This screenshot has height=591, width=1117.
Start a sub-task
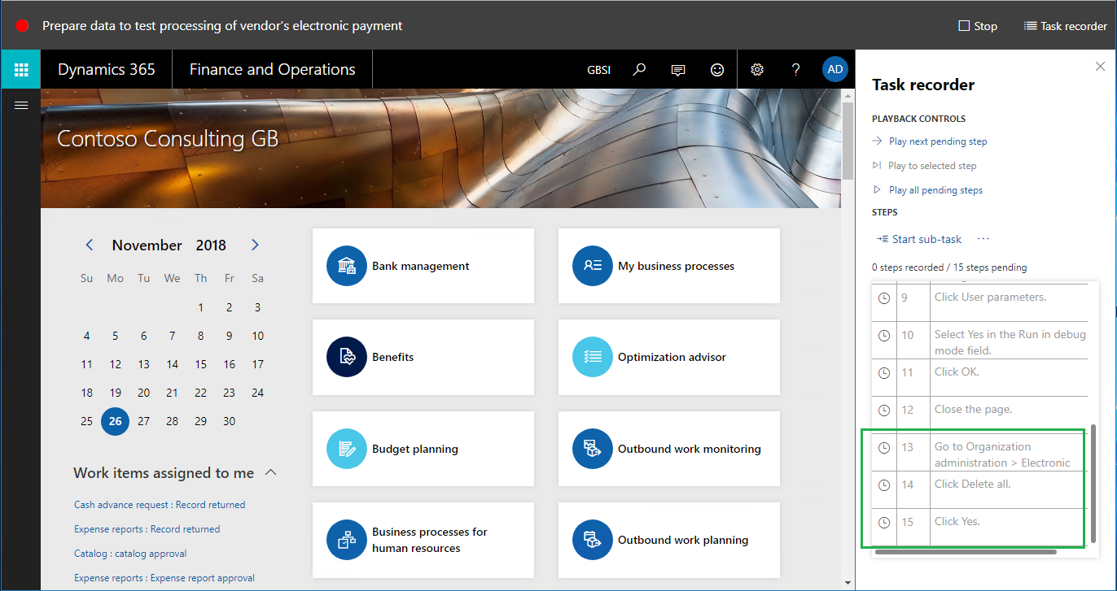click(919, 239)
